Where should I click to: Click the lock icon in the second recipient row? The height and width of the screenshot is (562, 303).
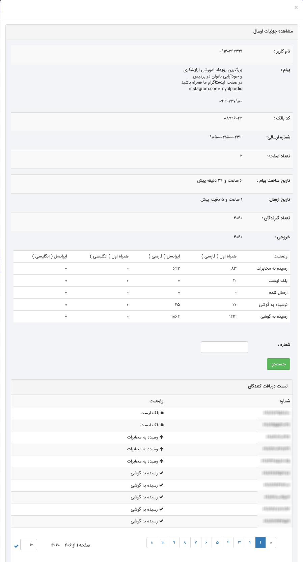[x=162, y=425]
